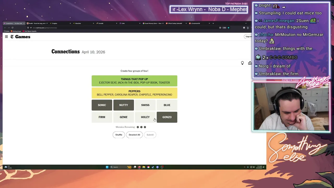Open the Clair Obscur Expedition bookmark
This screenshot has width=334, height=188.
(x=30, y=31)
